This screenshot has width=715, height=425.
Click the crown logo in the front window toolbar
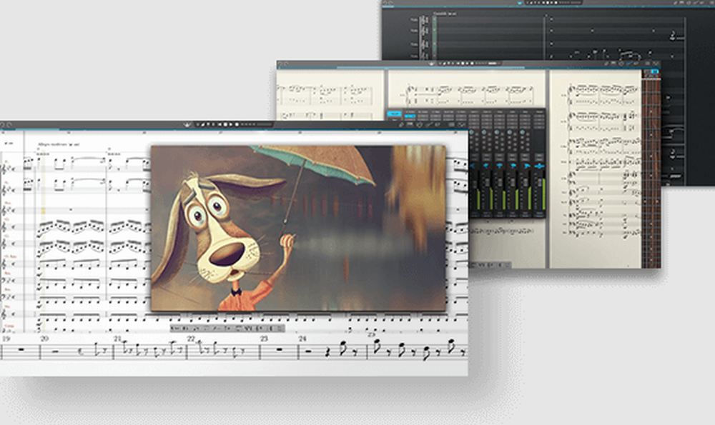[188, 124]
